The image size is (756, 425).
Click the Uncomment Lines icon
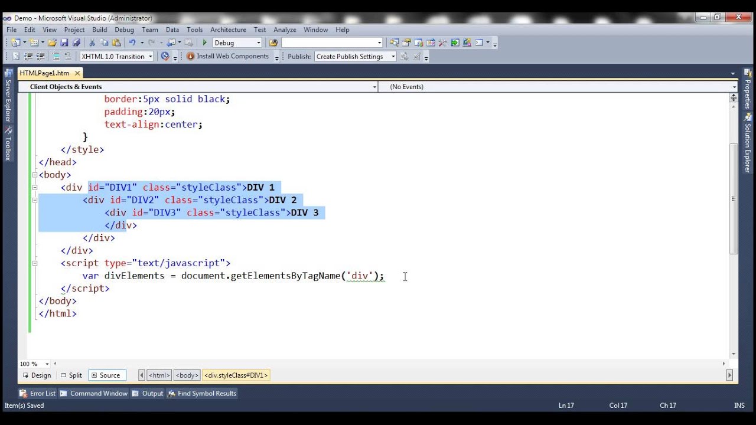point(68,56)
